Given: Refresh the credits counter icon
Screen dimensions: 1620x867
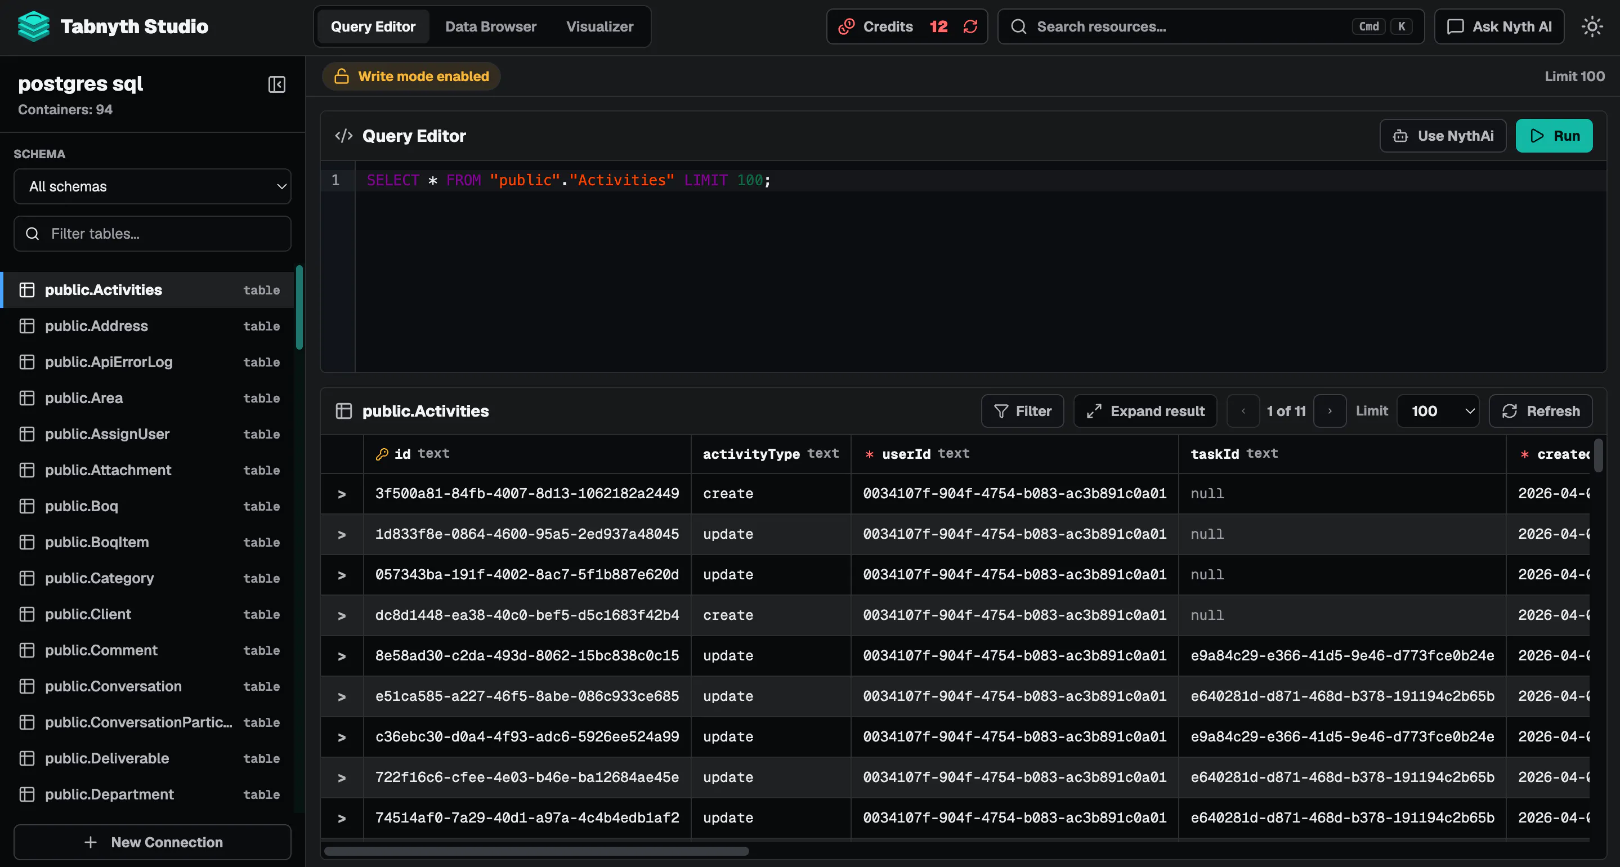Looking at the screenshot, I should (970, 26).
